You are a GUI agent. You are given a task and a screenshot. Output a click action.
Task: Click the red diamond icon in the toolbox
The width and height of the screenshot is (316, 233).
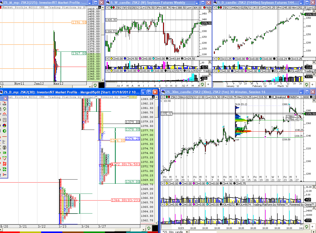point(5,158)
